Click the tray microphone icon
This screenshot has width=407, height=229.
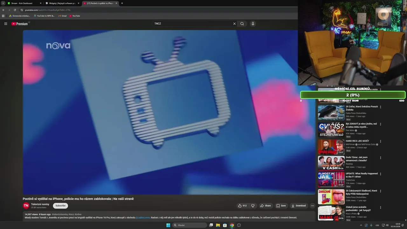point(371,225)
